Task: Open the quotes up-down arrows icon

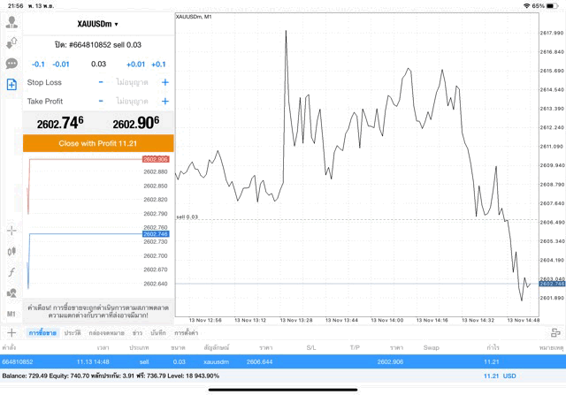Action: tap(11, 42)
